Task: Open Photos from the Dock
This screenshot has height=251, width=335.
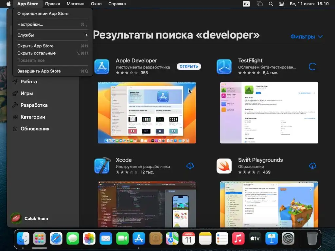Action: pos(89,238)
